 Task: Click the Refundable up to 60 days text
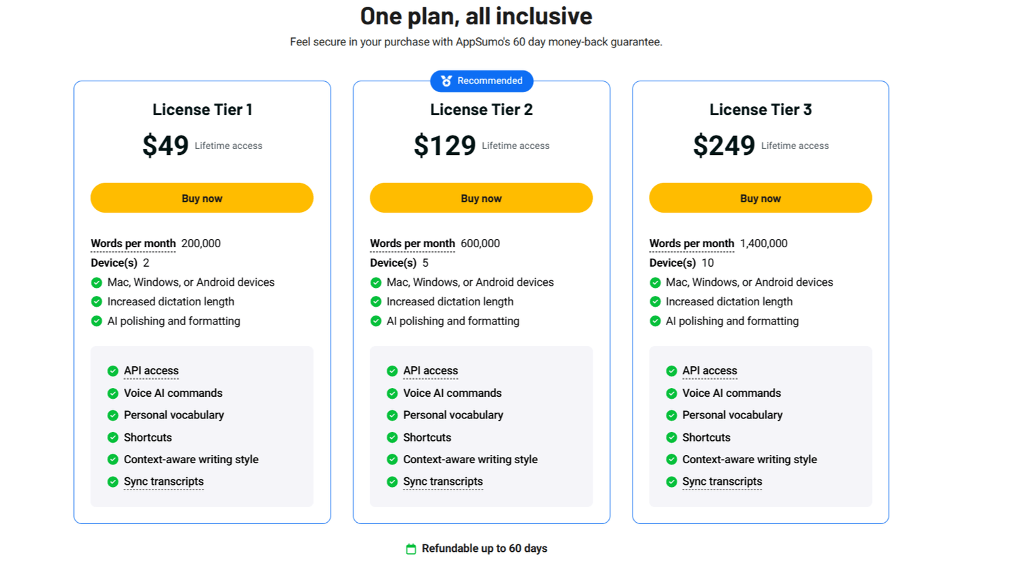point(485,548)
